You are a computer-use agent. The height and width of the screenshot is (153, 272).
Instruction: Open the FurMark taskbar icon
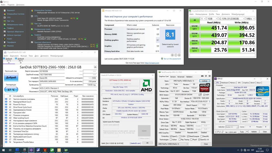pyautogui.click(x=45, y=150)
